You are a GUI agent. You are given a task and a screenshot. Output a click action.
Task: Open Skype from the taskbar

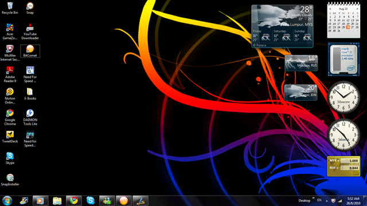click(91, 201)
